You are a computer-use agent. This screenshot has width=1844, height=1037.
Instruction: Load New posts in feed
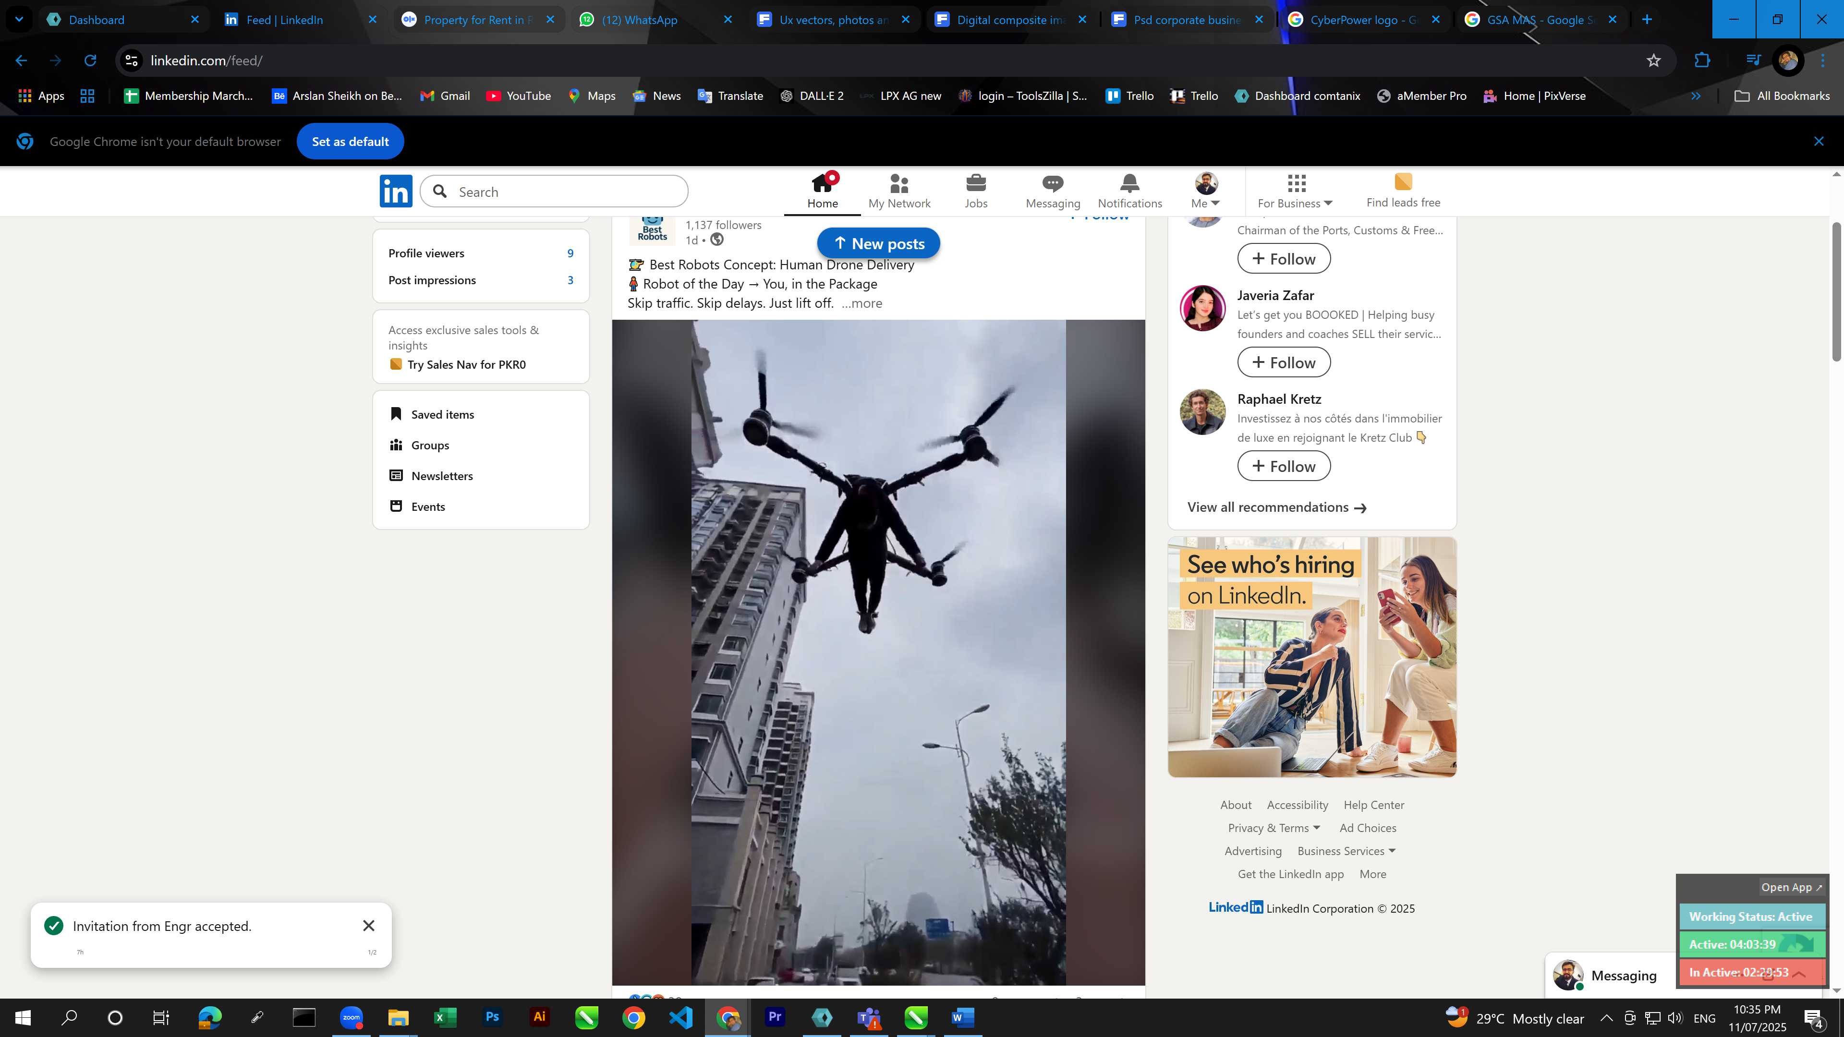pyautogui.click(x=878, y=243)
